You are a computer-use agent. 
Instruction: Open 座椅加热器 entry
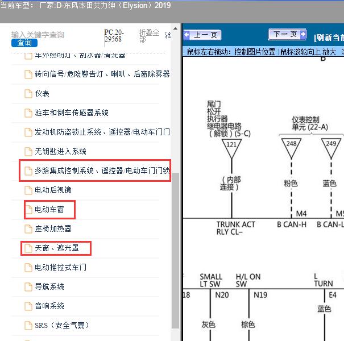pyautogui.click(x=53, y=228)
